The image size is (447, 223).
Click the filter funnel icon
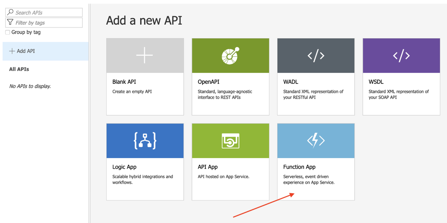coord(10,22)
